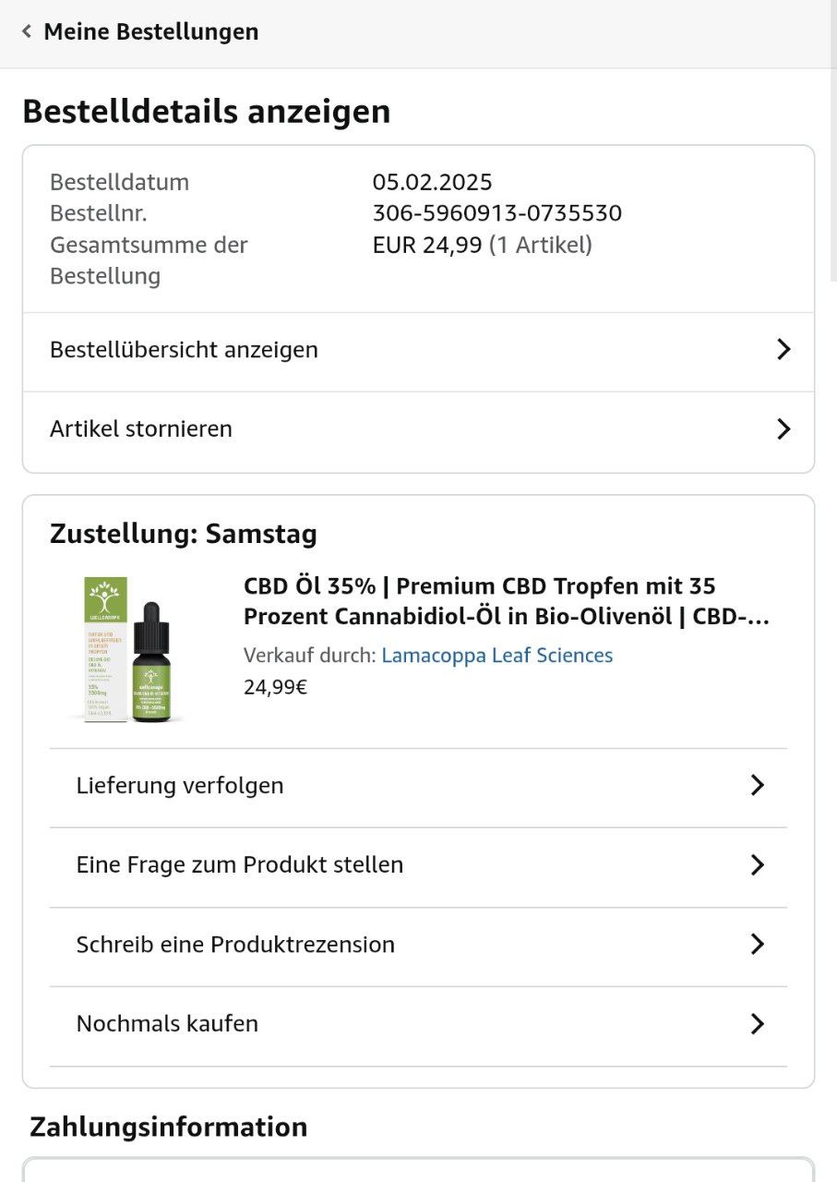837x1182 pixels.
Task: Tap Nochmals kaufen
Action: tap(167, 1024)
